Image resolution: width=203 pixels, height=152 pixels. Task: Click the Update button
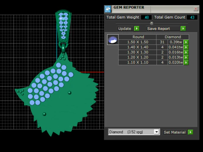126,29
